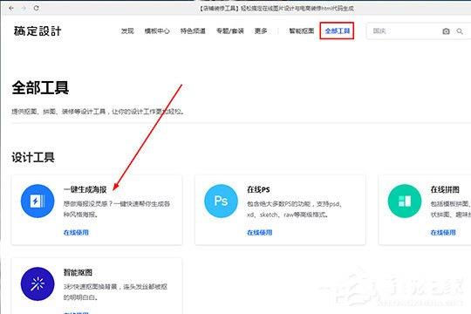Click the blue one-click poster (一键生成海报) icon
Image resolution: width=471 pixels, height=314 pixels.
(38, 201)
